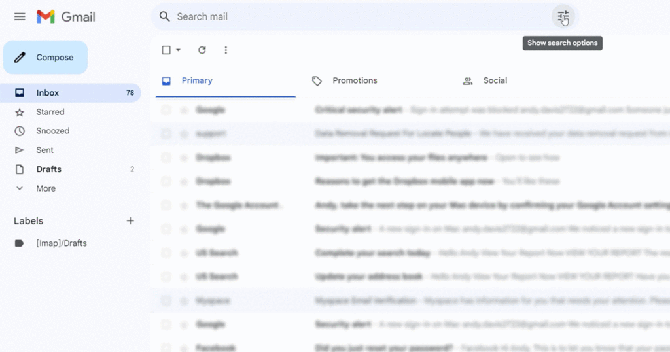Screen dimensions: 670x352
Task: Switch to the Primary tab
Action: click(226, 80)
